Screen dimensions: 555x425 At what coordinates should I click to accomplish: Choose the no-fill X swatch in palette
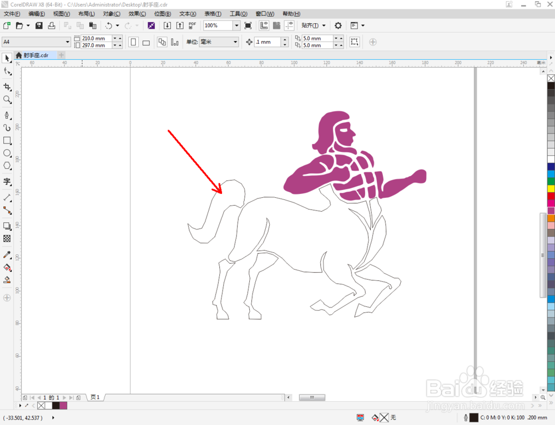(551, 78)
